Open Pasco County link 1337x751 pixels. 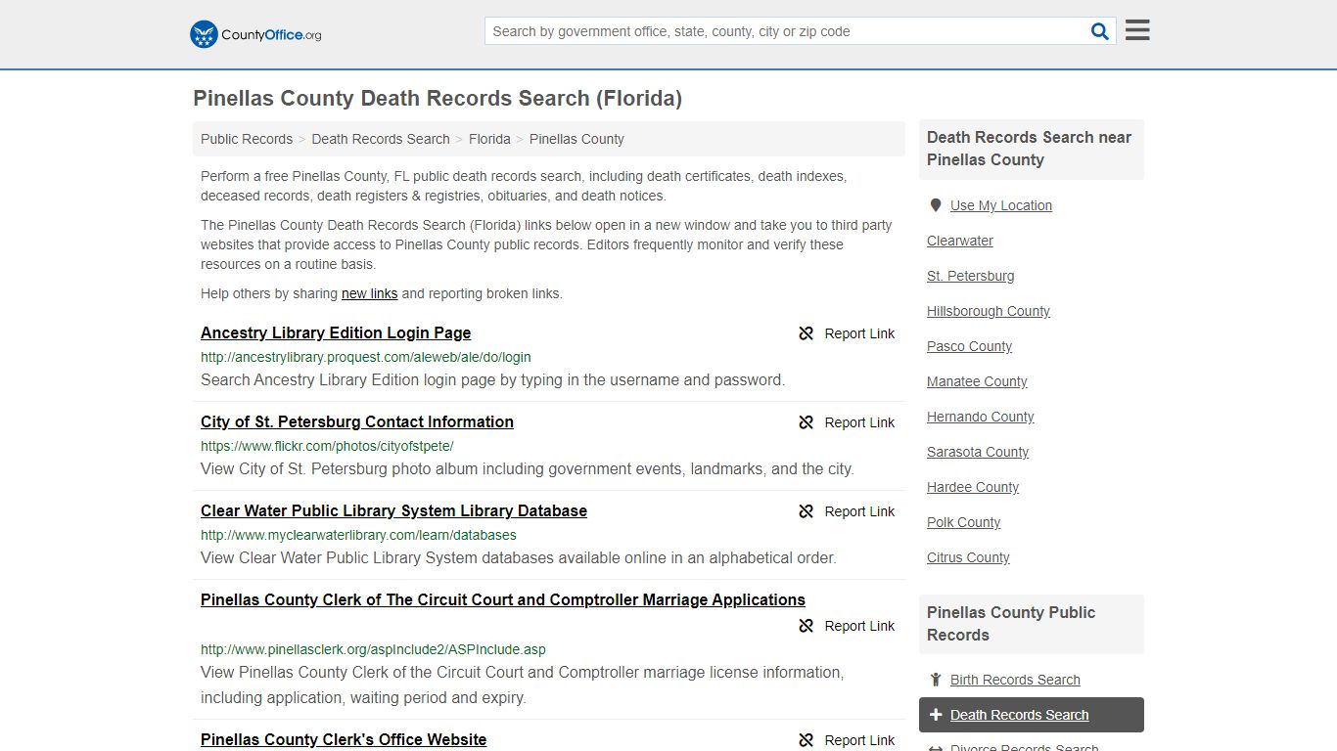pos(969,346)
